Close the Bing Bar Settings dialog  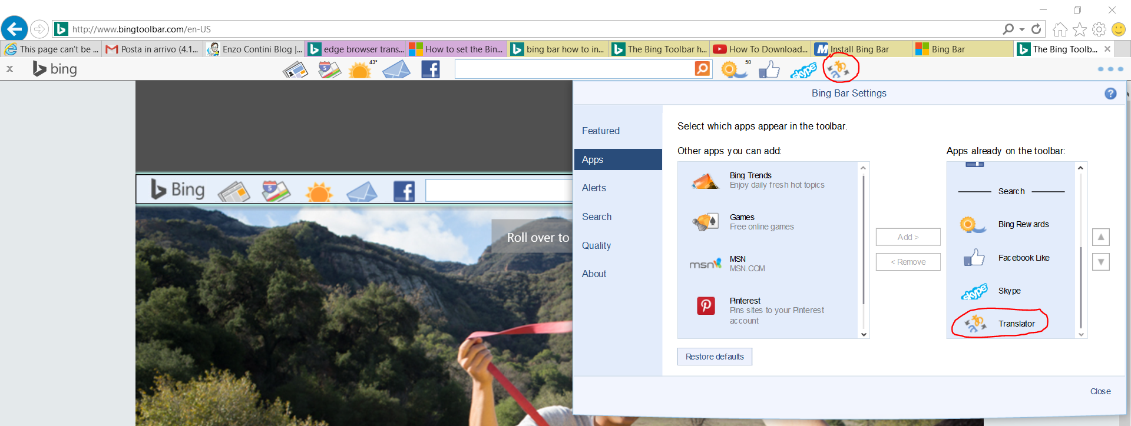tap(1100, 391)
